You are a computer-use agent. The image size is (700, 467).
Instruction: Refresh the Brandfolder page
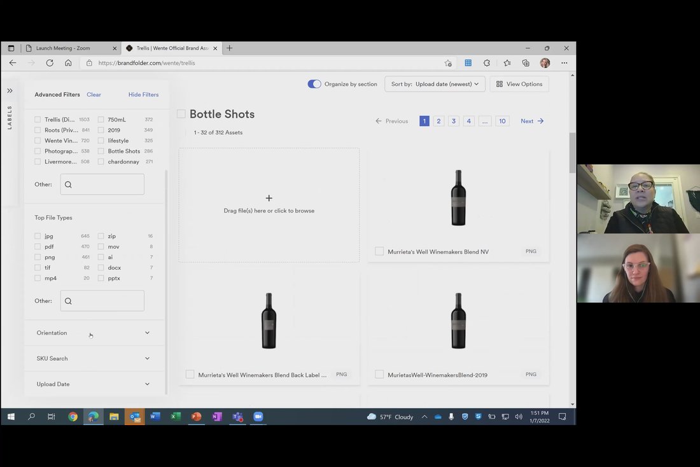tap(50, 63)
